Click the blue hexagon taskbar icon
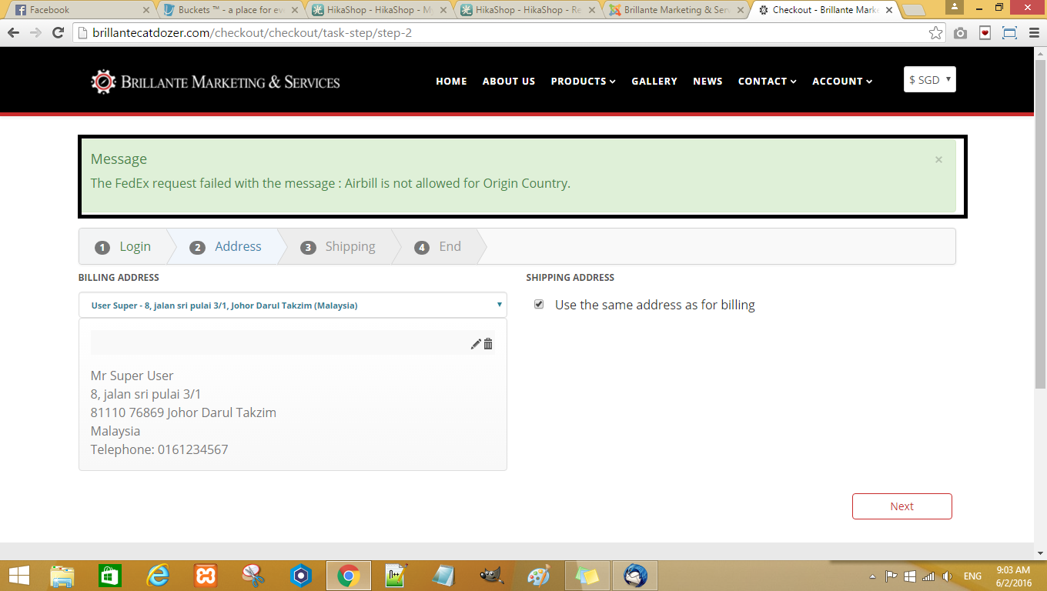Image resolution: width=1047 pixels, height=591 pixels. 301,576
